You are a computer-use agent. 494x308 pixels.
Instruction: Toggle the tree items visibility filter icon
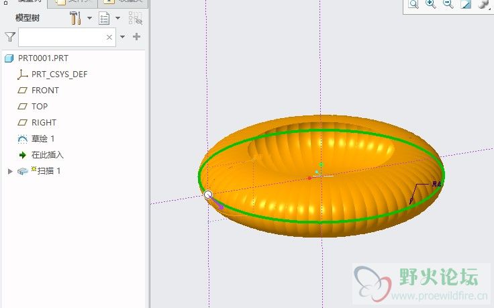pos(136,18)
